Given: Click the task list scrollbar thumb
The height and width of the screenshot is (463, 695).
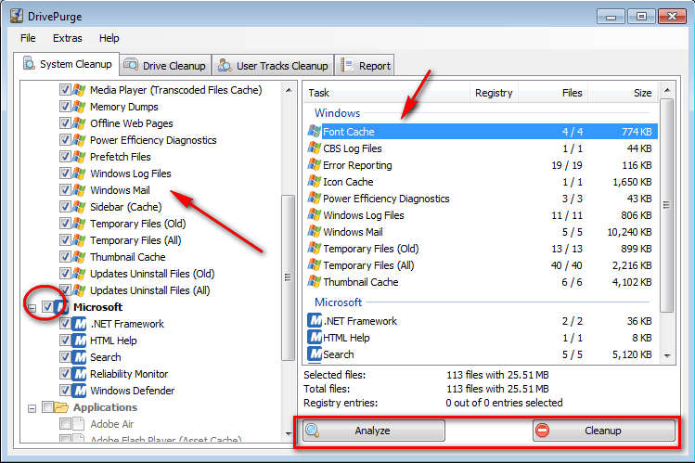Looking at the screenshot, I should [667, 205].
